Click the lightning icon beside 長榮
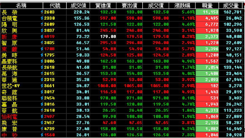245x138 pixels. pos(42,12)
